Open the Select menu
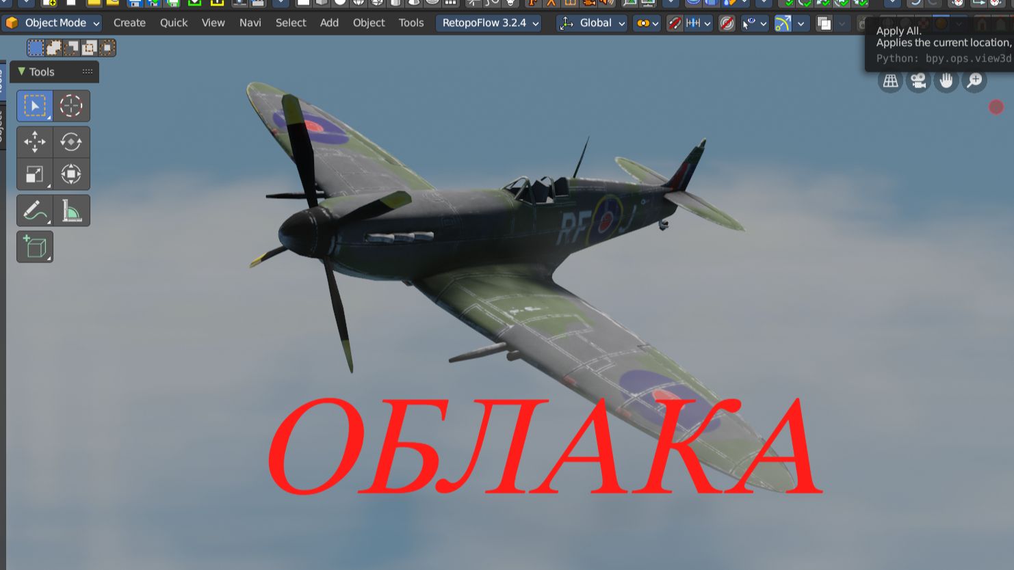This screenshot has width=1014, height=570. coord(291,23)
